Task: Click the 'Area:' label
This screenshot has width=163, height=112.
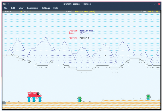Action: (x=72, y=33)
